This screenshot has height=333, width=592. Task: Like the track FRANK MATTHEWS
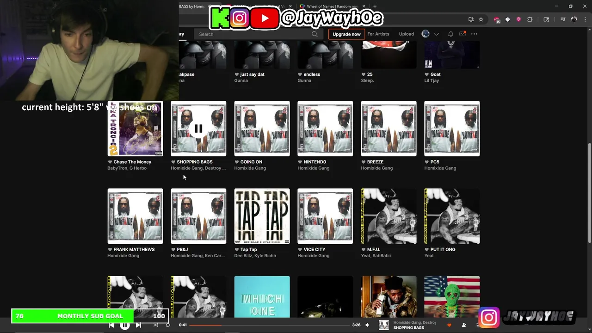coord(110,249)
